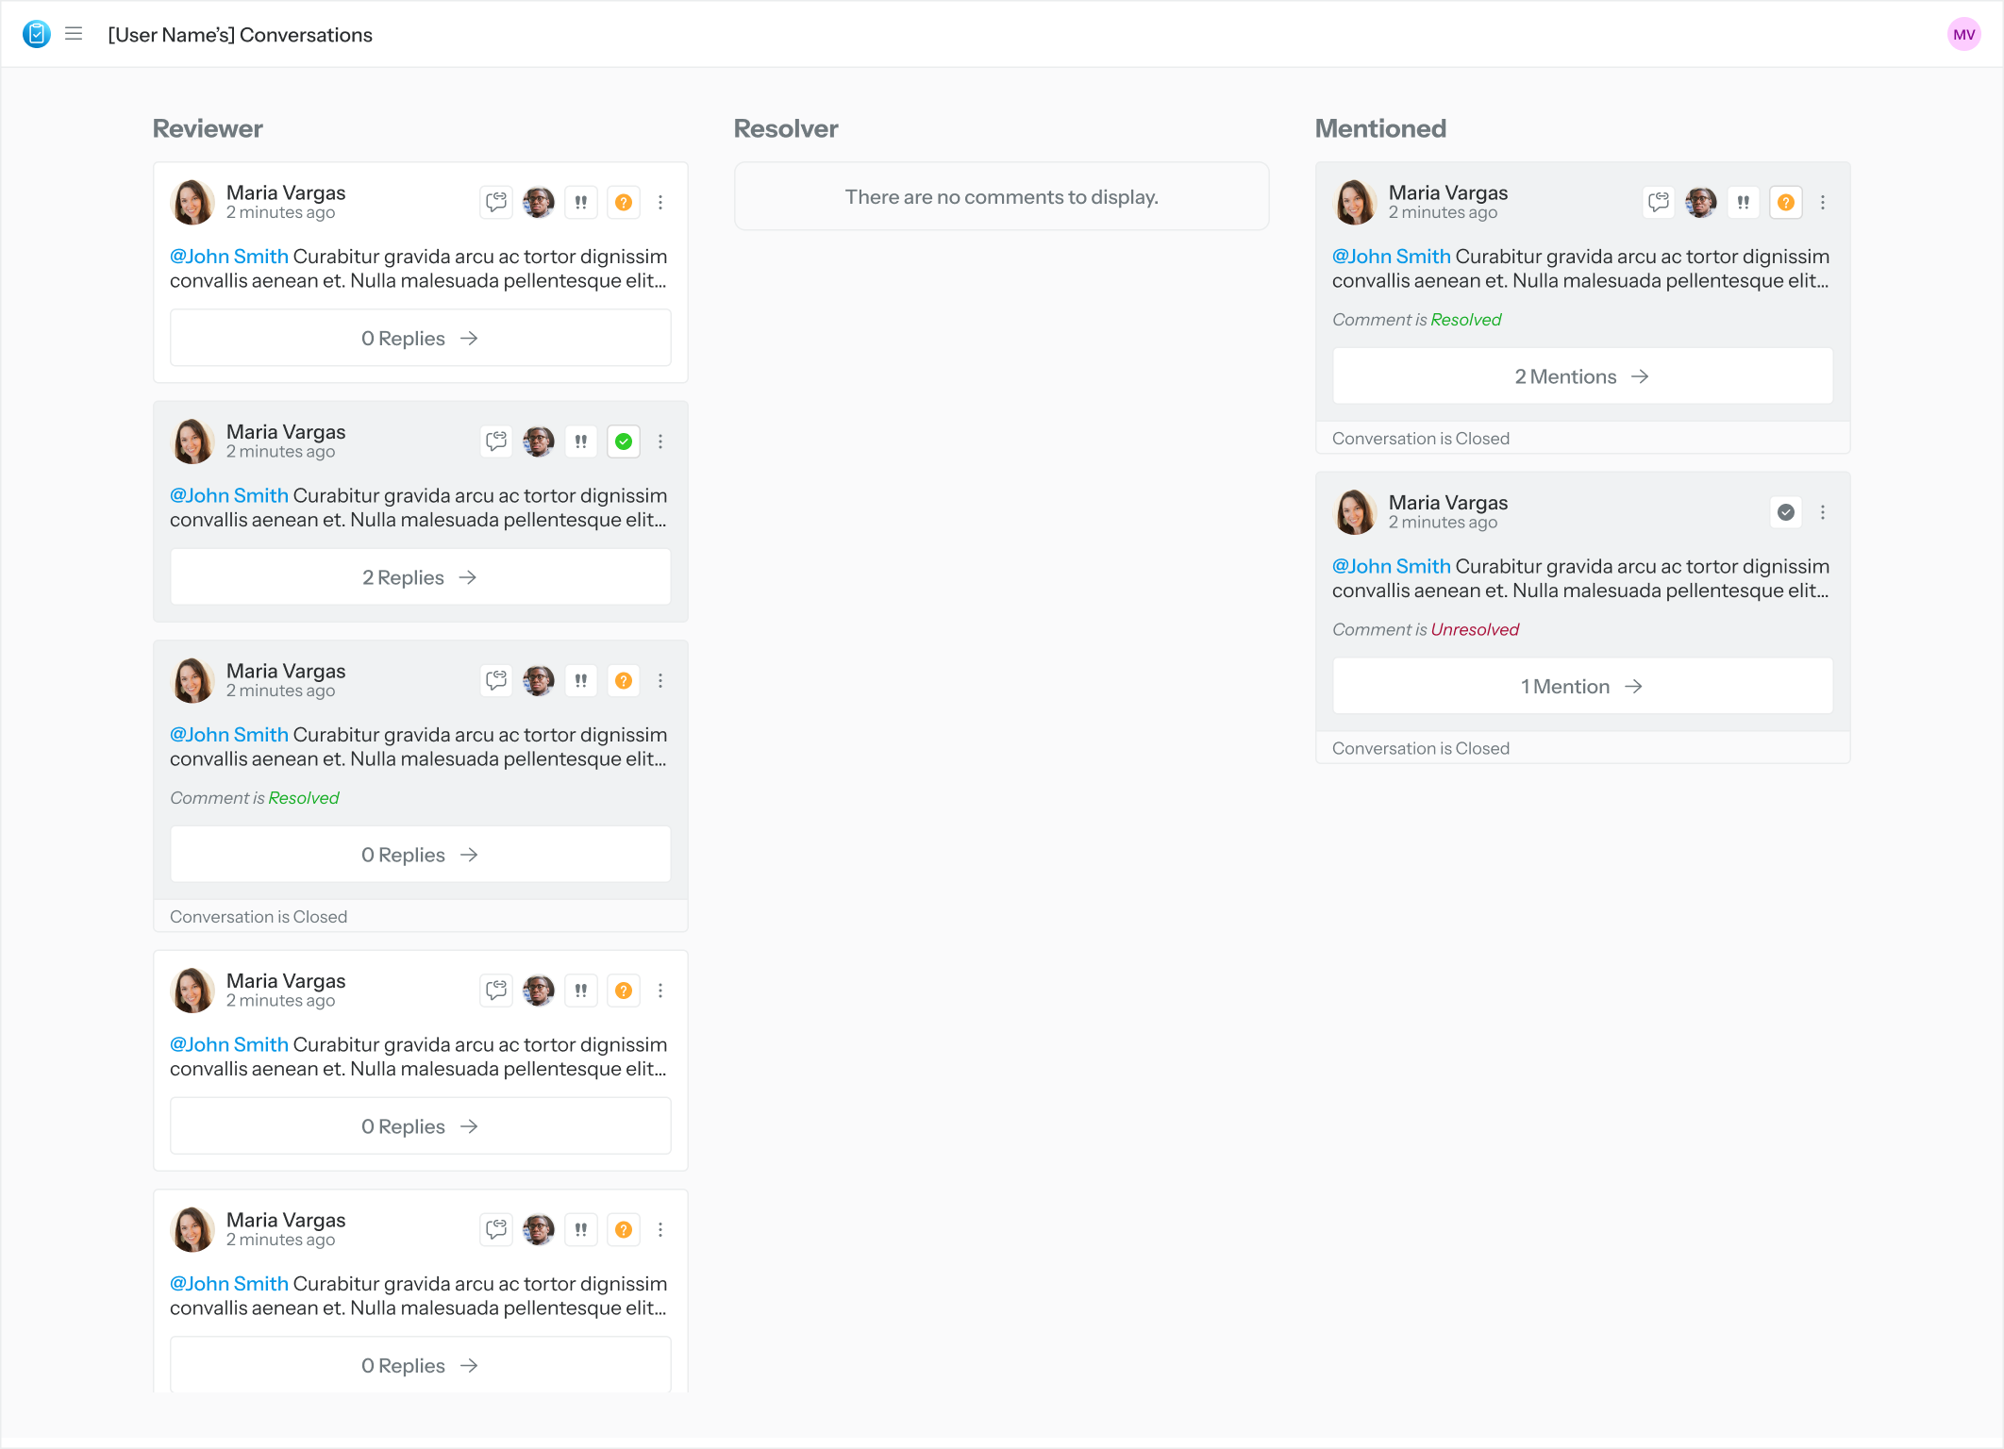Image resolution: width=2004 pixels, height=1449 pixels.
Task: Click orange question status on 2 Mentions card
Action: pos(1786,202)
